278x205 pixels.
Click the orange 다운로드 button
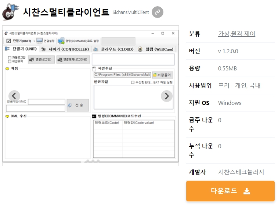(230, 191)
